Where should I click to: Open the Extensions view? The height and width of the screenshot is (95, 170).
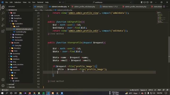[x=3, y=31]
